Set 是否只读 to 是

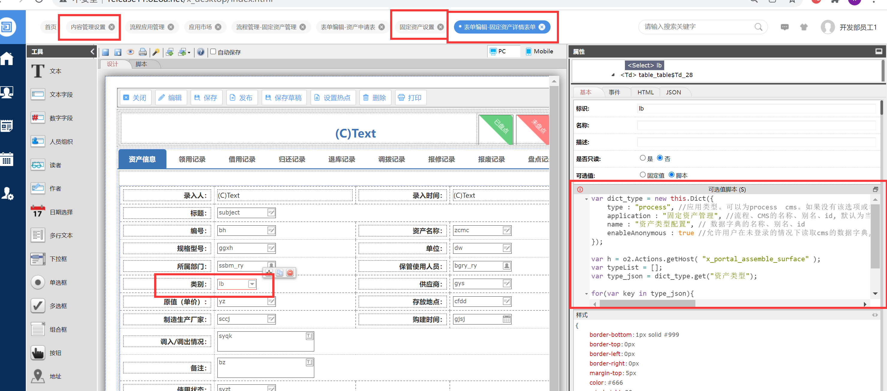[x=643, y=158]
